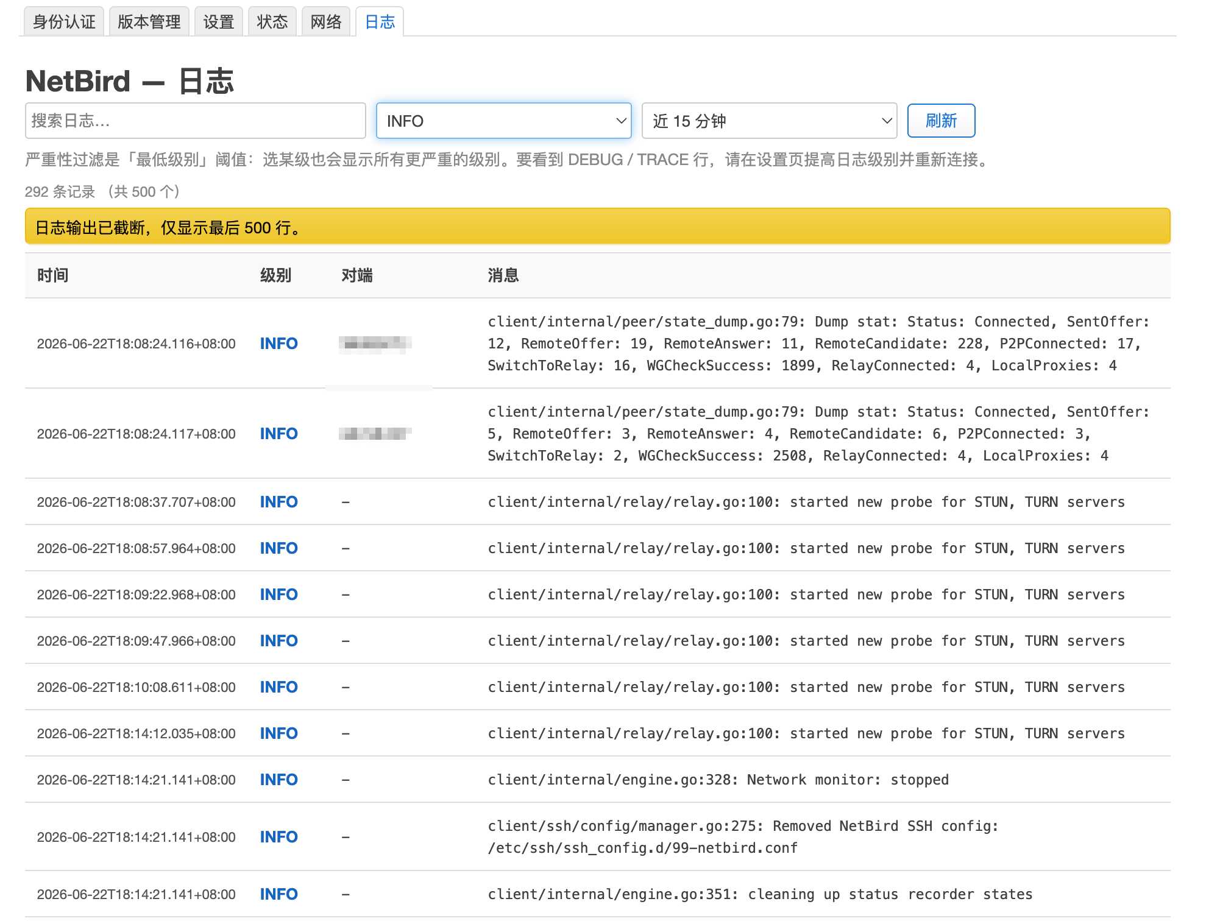This screenshot has width=1220, height=921.
Task: Select the 状态 tab
Action: click(x=272, y=22)
